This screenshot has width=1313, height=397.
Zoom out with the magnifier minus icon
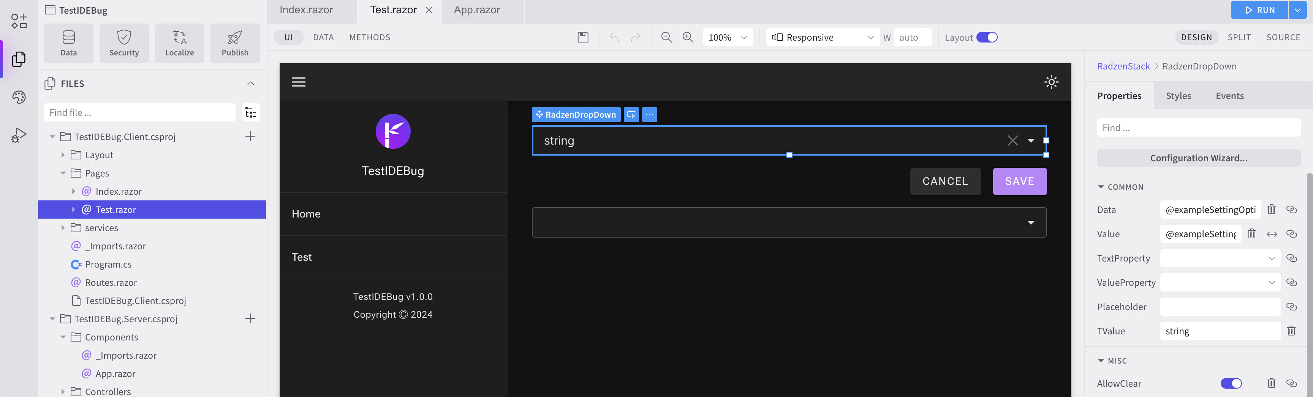coord(666,37)
